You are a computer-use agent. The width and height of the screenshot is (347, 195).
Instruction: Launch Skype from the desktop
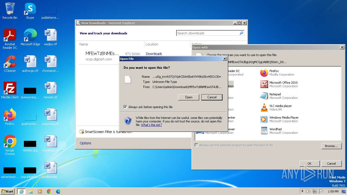(x=30, y=11)
